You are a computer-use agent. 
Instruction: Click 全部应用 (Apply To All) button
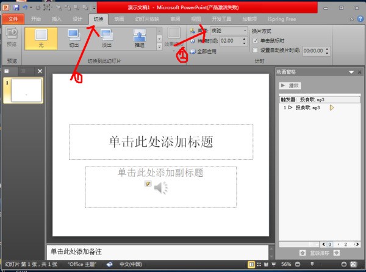(x=204, y=51)
